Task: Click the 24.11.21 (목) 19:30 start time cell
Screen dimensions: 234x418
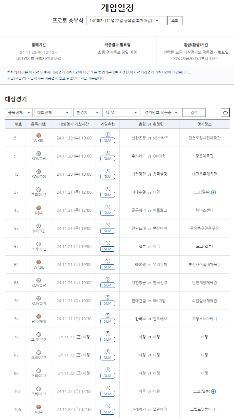Action: tap(74, 319)
